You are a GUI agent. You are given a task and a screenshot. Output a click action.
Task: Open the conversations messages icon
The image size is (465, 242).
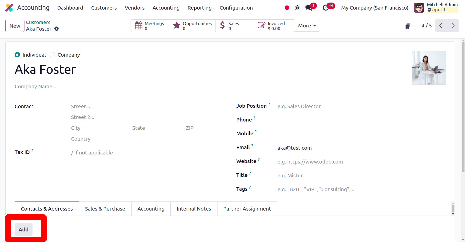[x=309, y=8]
